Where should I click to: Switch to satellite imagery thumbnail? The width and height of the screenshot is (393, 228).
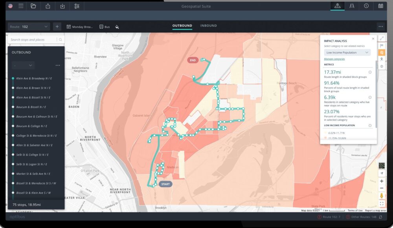pyautogui.click(x=382, y=166)
